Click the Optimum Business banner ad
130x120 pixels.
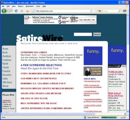60,20
